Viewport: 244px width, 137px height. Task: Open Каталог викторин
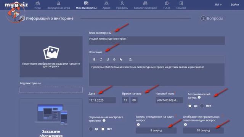click(145, 5)
